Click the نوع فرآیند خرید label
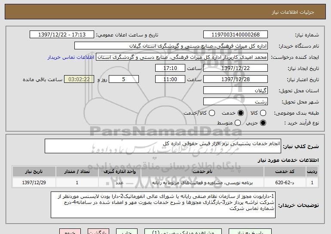This screenshot has height=234, width=331. pyautogui.click(x=301, y=123)
